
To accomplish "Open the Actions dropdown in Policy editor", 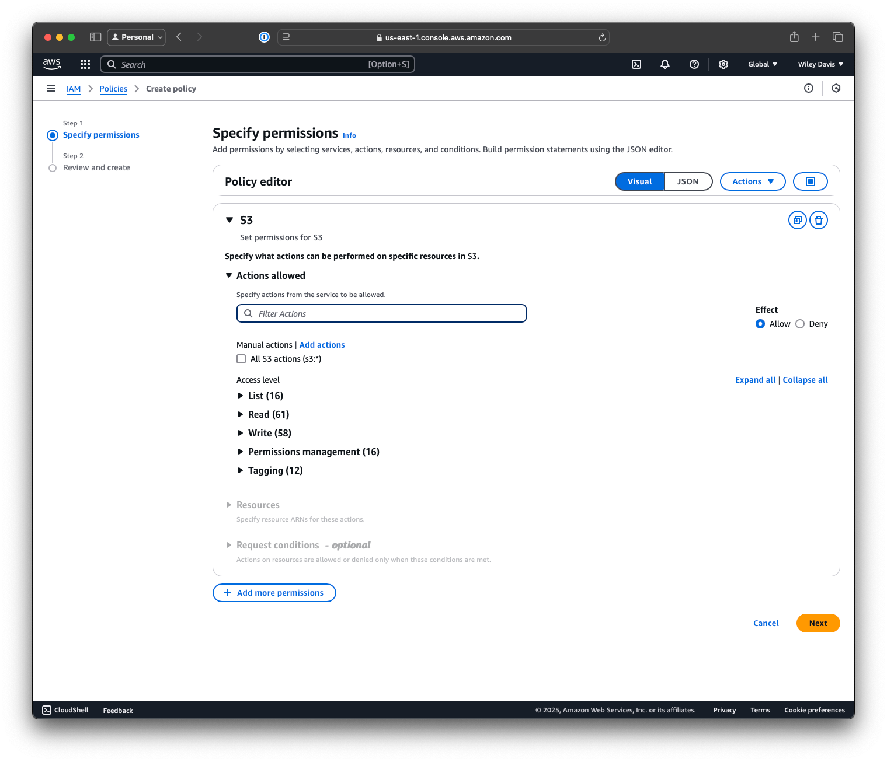I will 752,181.
